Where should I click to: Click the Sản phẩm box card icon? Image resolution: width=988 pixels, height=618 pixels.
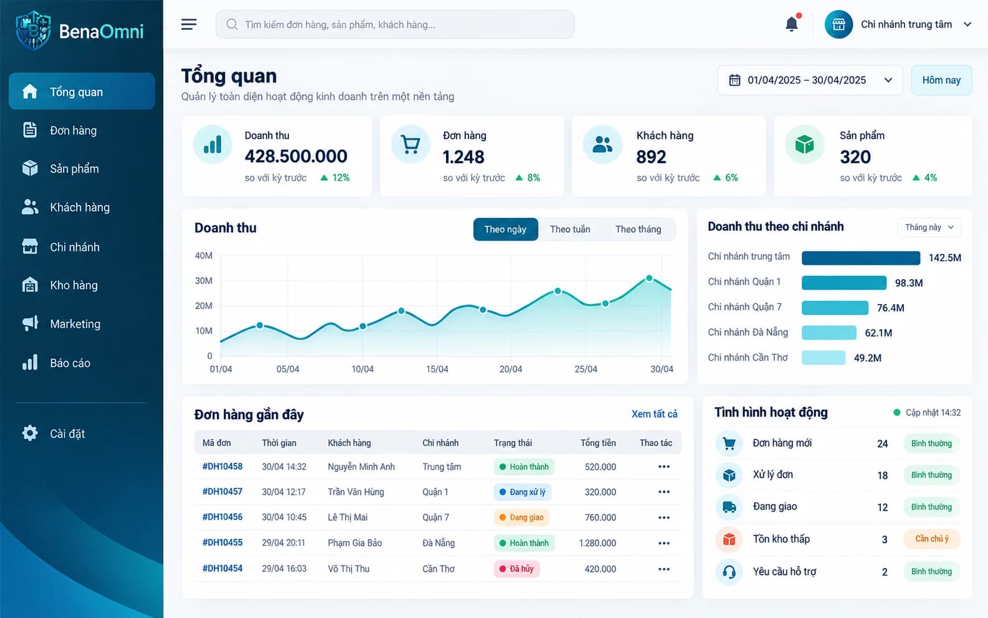804,145
